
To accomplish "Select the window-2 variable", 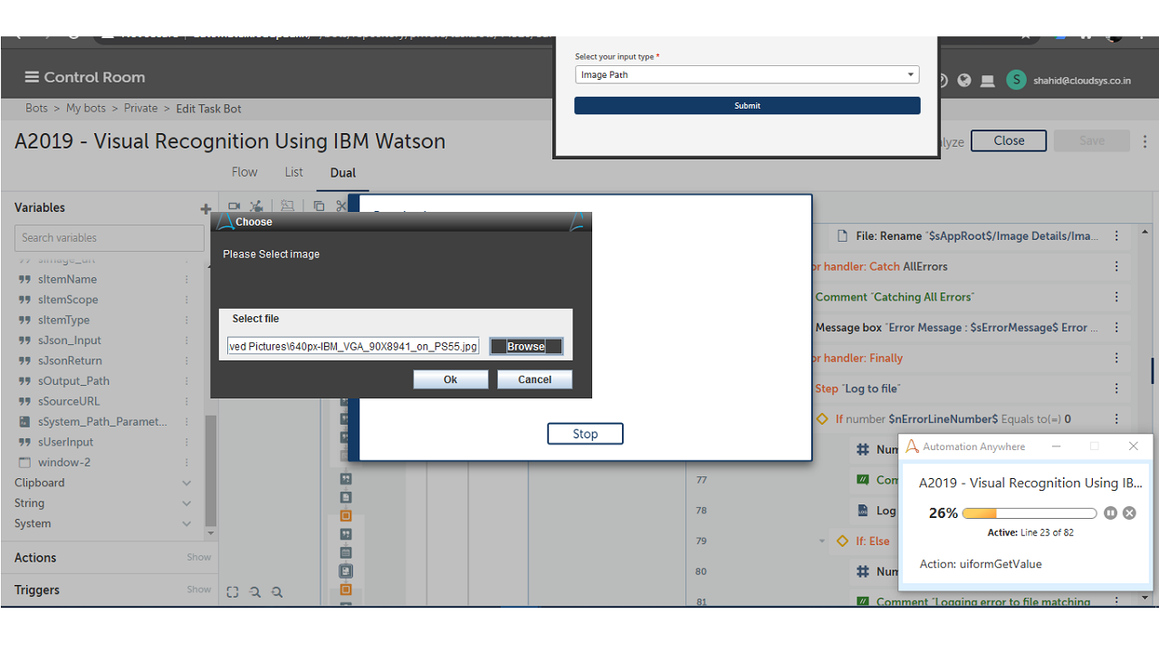I will [64, 463].
